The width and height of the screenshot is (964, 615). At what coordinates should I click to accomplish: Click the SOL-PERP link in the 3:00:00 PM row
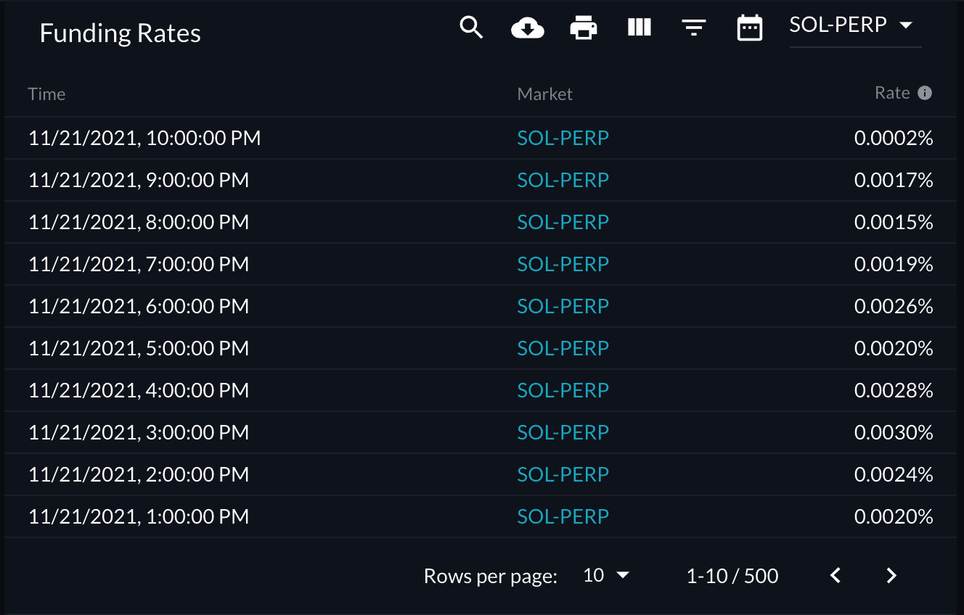[x=563, y=432]
